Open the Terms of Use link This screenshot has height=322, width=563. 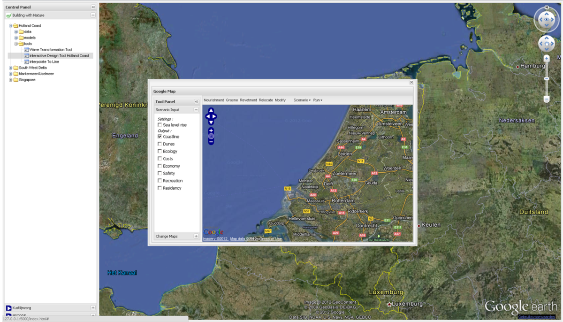tap(271, 239)
